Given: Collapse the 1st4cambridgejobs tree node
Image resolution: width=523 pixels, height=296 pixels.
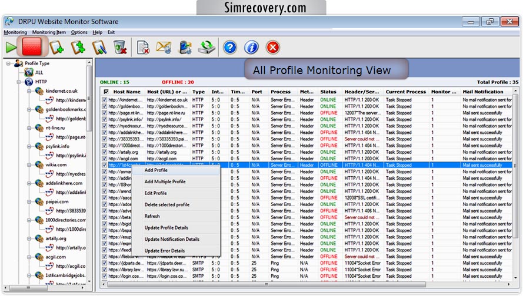Looking at the screenshot, I should pyautogui.click(x=29, y=275).
